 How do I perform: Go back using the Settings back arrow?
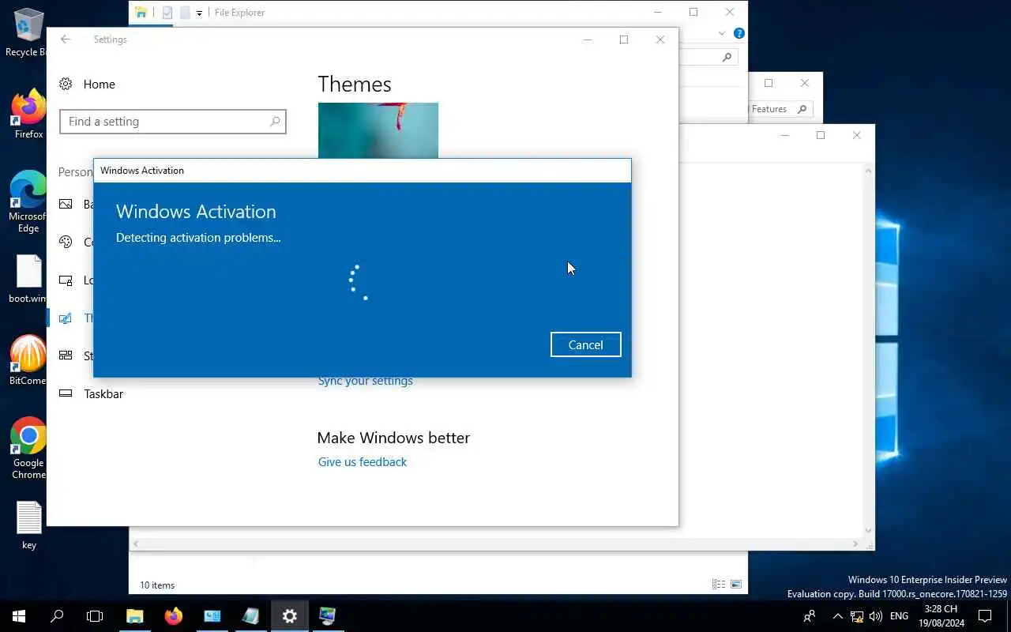pos(66,39)
